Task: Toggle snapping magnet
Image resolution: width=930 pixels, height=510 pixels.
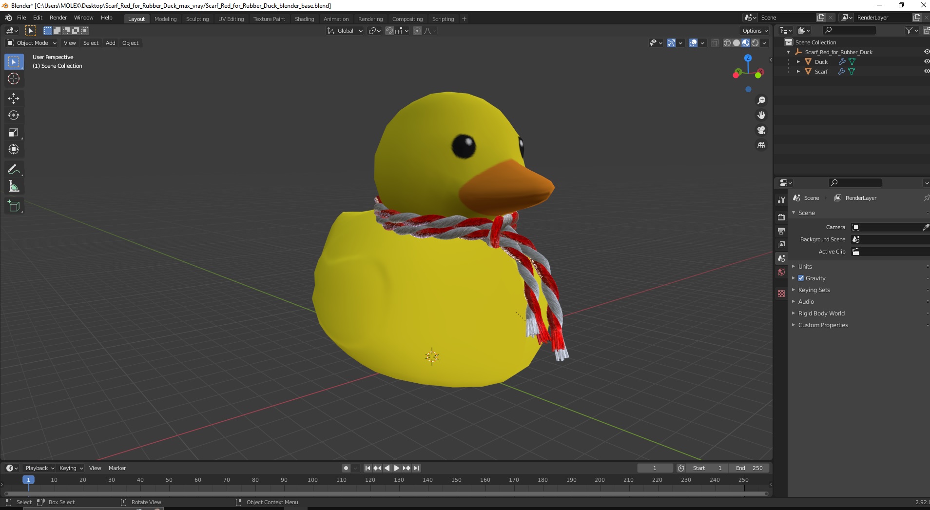Action: click(389, 31)
